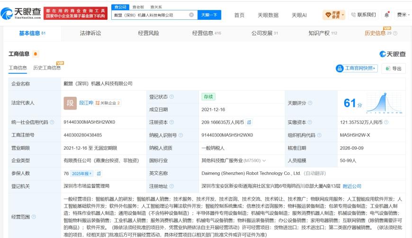Select the 核准日期 value 2026-09-09
The image size is (412, 238).
pyautogui.click(x=352, y=148)
